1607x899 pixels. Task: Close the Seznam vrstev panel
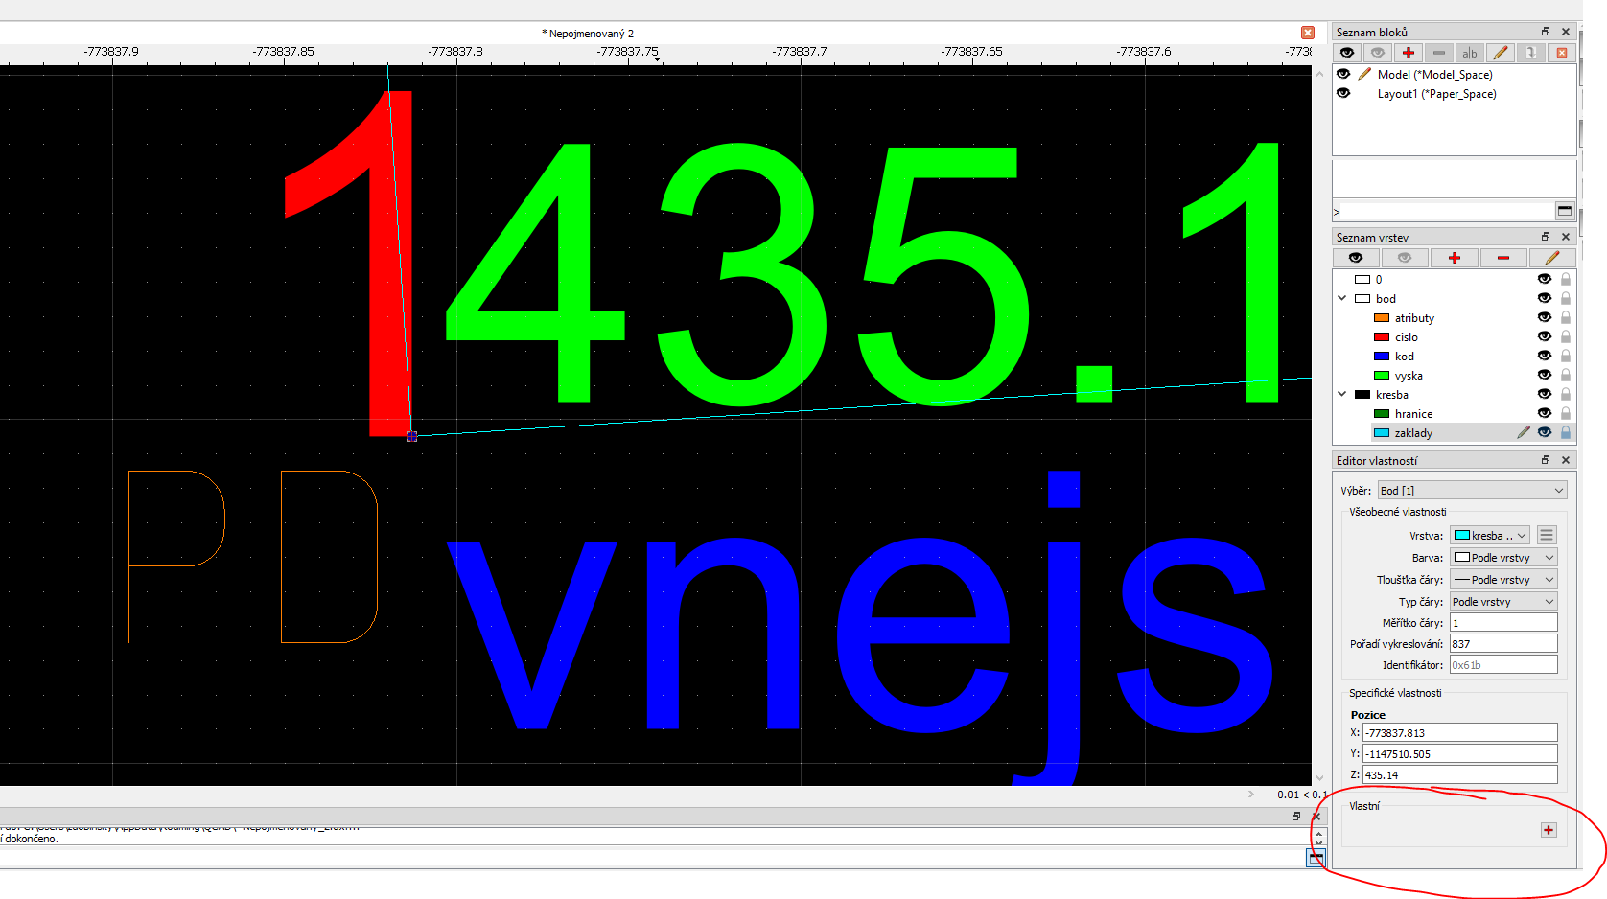(1566, 237)
